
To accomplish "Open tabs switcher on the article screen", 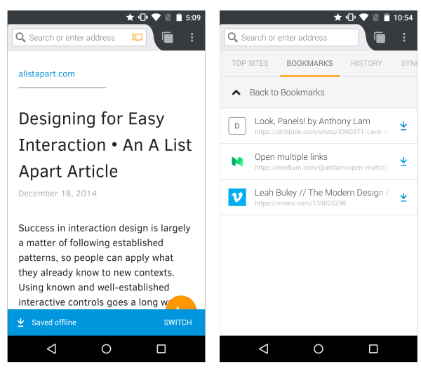I will point(168,38).
